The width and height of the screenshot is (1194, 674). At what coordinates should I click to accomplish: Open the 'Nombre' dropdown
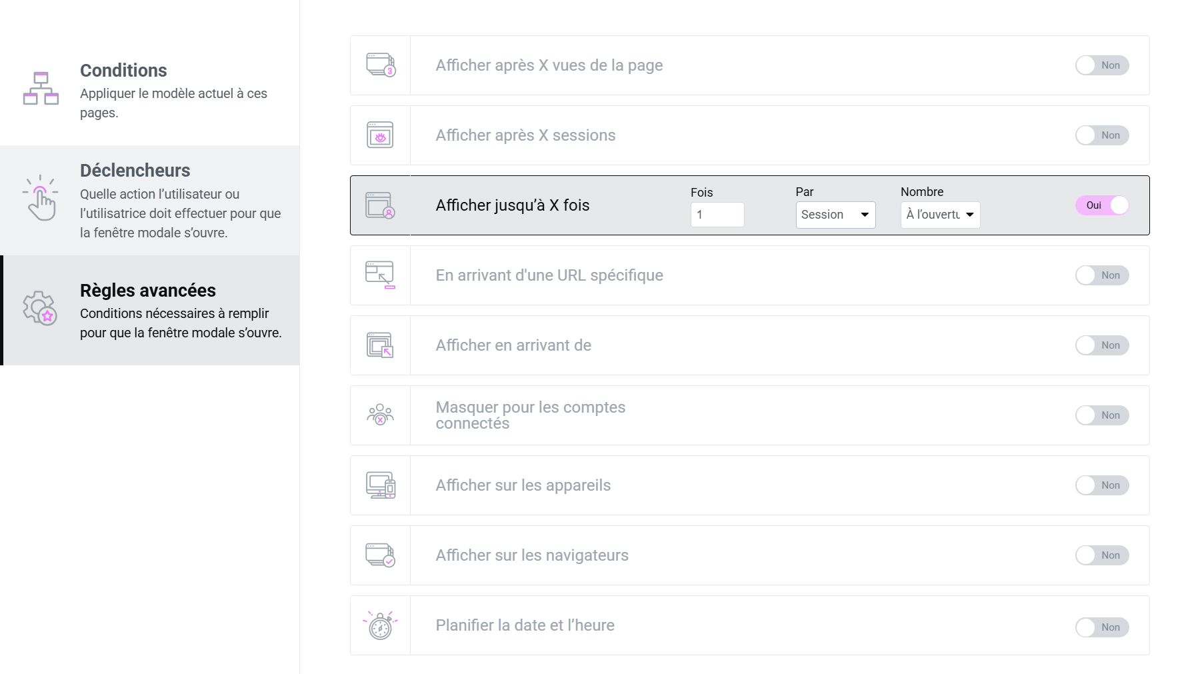(x=939, y=215)
